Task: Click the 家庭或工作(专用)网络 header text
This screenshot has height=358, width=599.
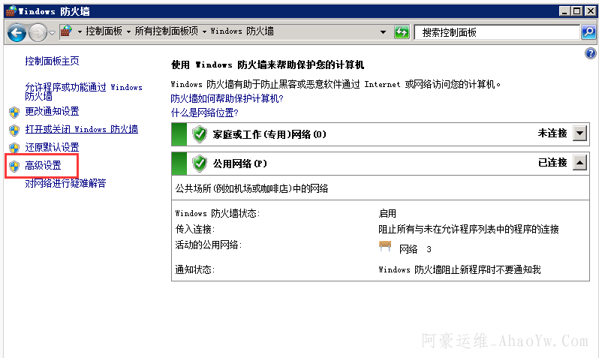Action: click(x=269, y=134)
